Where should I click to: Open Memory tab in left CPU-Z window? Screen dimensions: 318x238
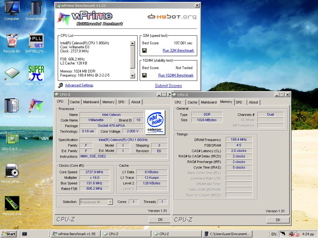108,102
